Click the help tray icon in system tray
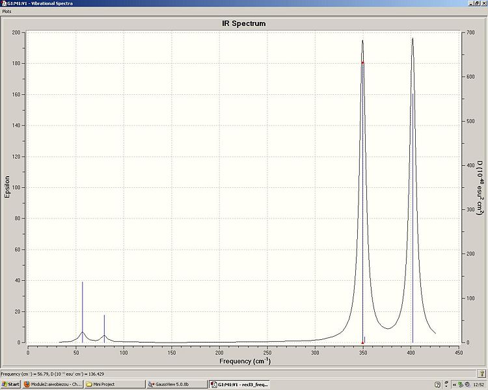The width and height of the screenshot is (488, 390). (x=437, y=384)
